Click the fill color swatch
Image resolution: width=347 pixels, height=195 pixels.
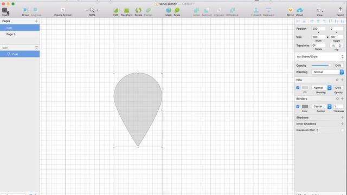(x=305, y=88)
